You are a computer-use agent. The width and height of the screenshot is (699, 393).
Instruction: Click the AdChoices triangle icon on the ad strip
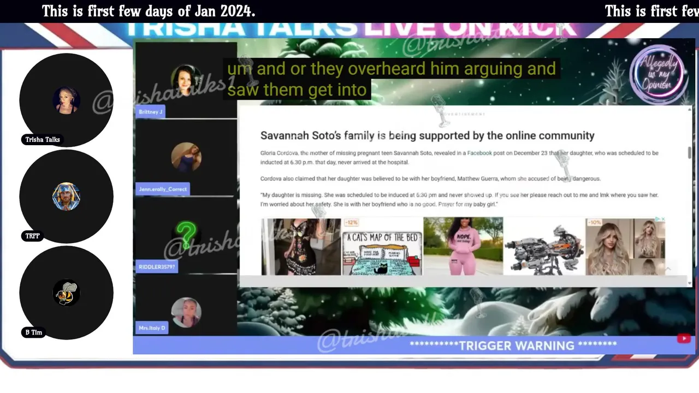[x=657, y=219]
